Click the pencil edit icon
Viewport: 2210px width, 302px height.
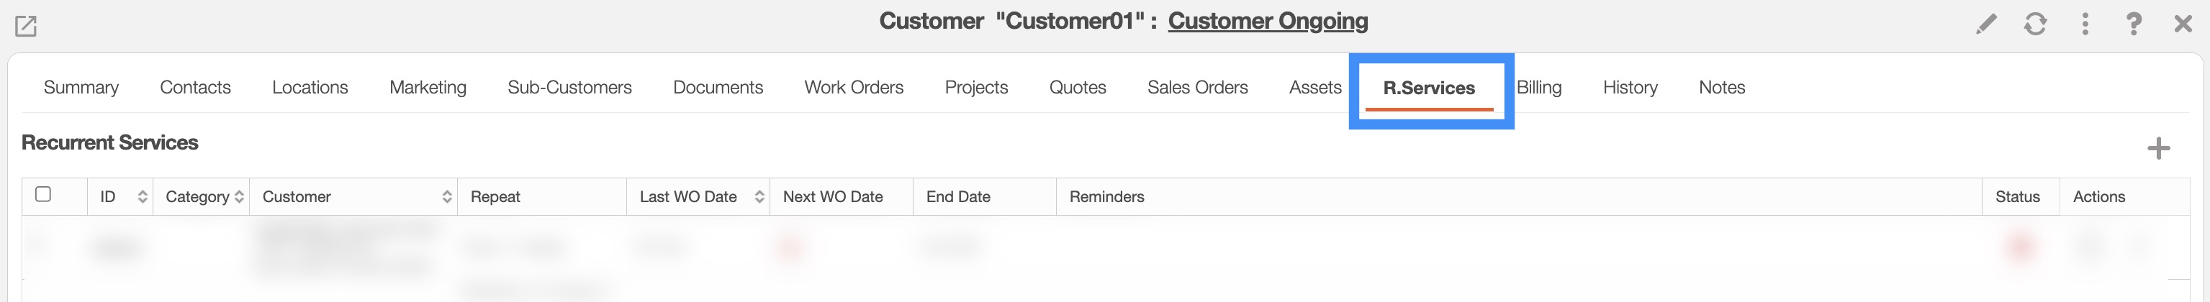1985,24
